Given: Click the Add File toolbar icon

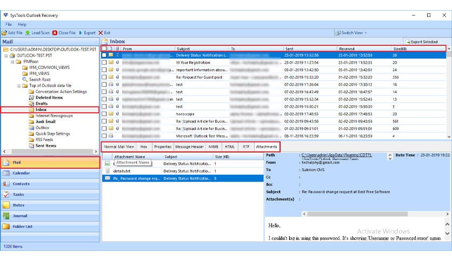Looking at the screenshot, I should (4, 33).
